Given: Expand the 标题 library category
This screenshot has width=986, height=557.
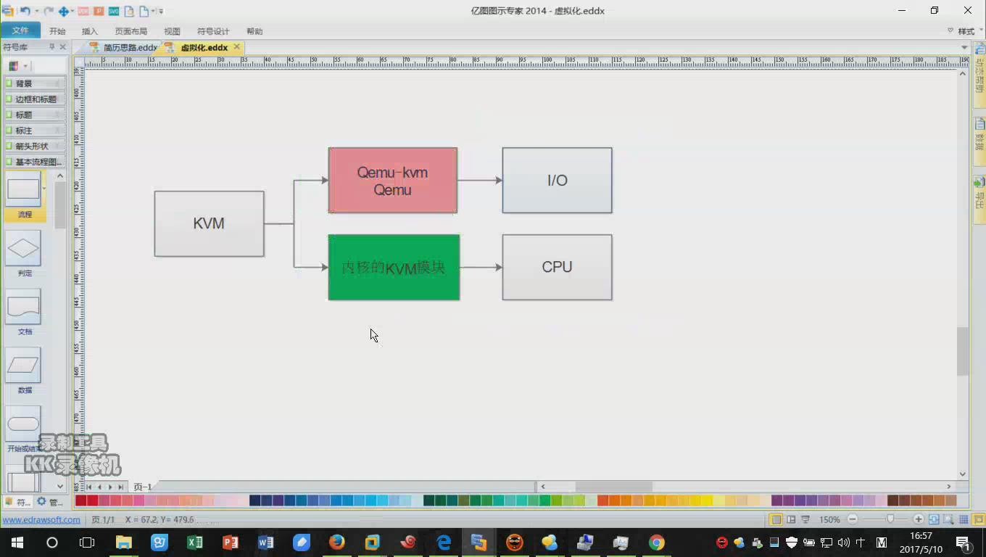Looking at the screenshot, I should point(35,115).
